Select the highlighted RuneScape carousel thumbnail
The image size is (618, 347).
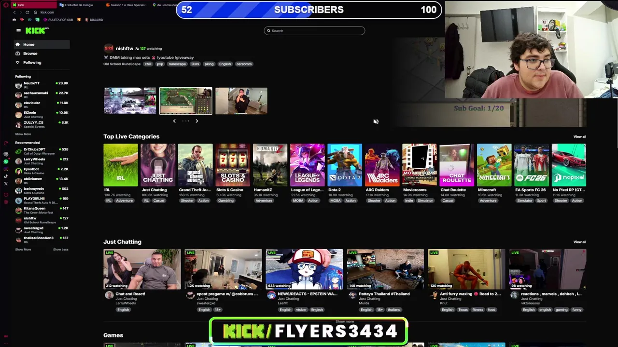186,101
